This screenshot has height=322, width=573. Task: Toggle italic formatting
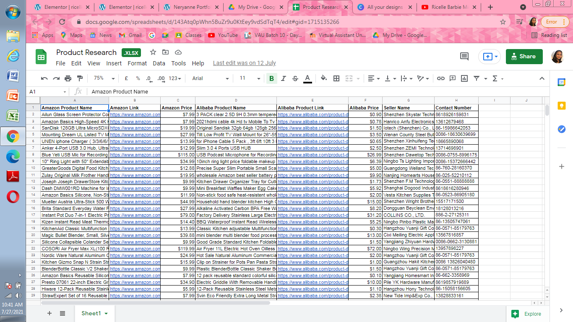tap(283, 78)
